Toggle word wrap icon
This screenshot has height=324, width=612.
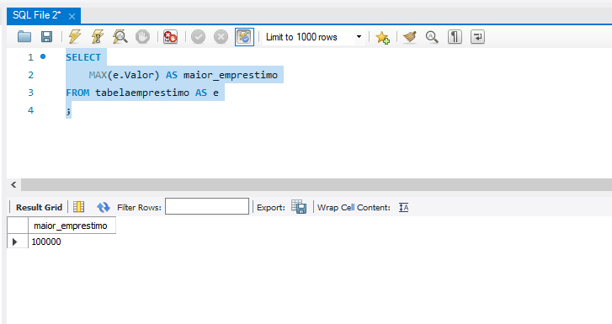click(x=478, y=37)
